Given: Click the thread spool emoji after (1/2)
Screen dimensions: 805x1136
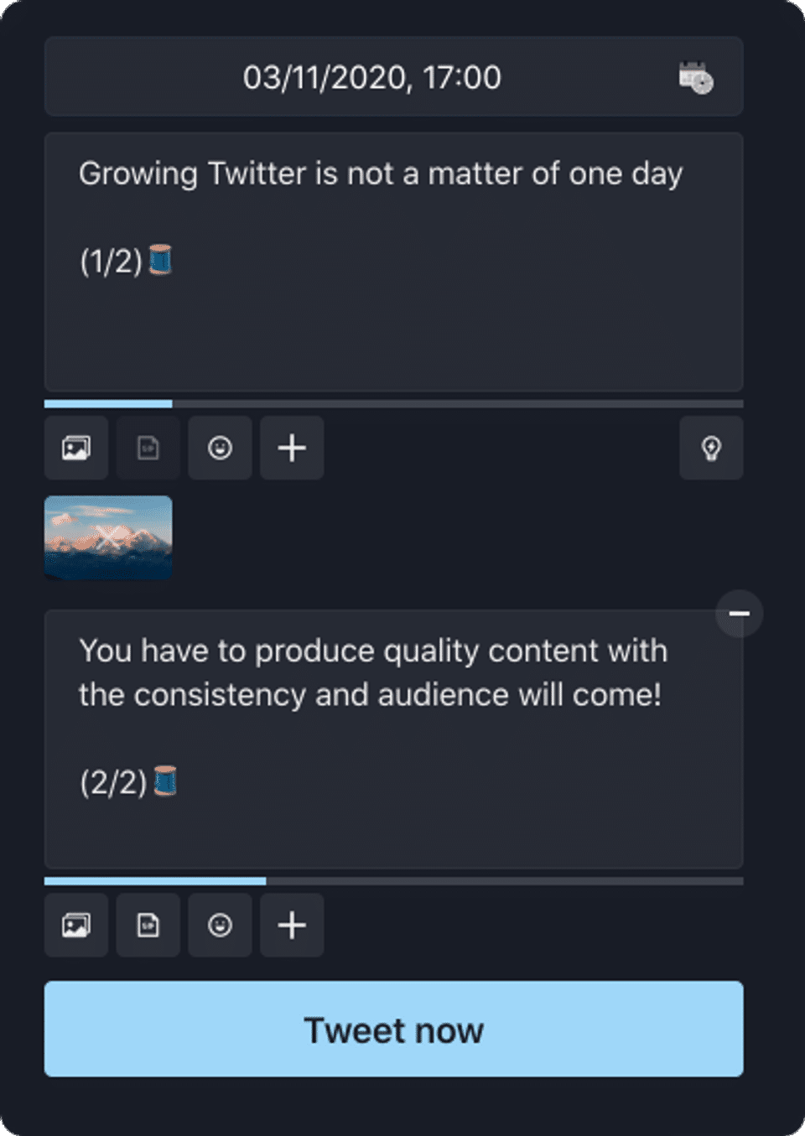Looking at the screenshot, I should click(x=160, y=260).
